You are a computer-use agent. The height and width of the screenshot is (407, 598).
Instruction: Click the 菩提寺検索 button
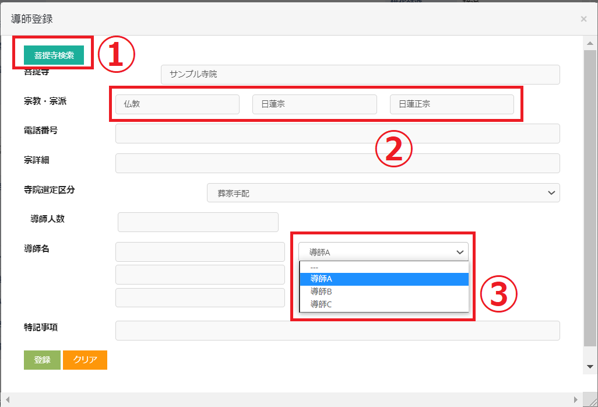pos(54,55)
